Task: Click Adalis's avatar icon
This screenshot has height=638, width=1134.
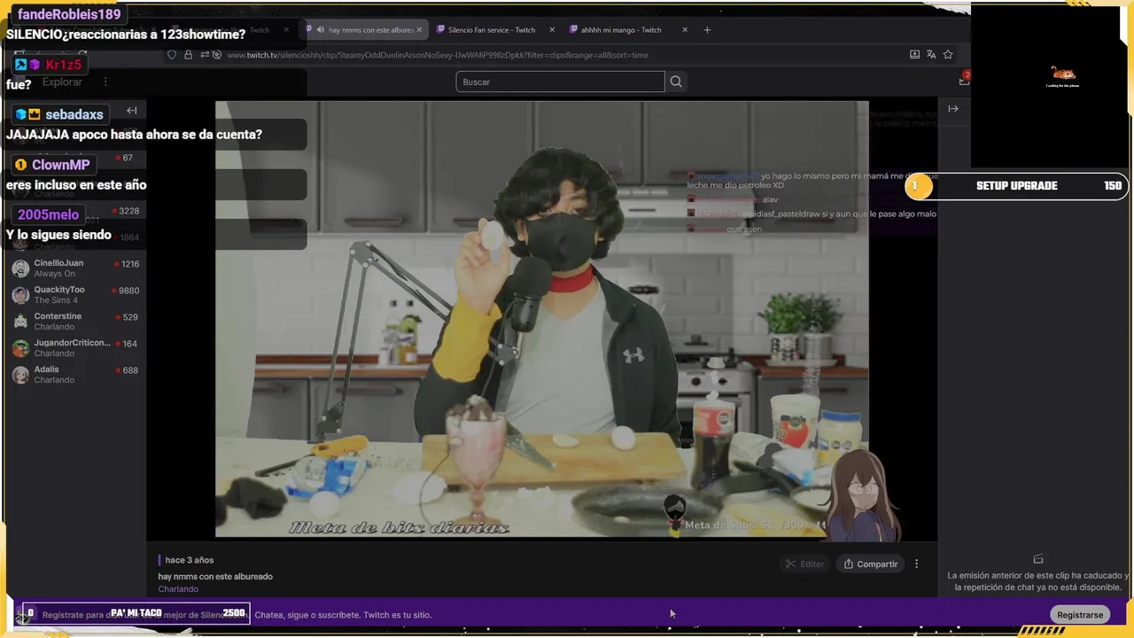Action: coord(20,375)
